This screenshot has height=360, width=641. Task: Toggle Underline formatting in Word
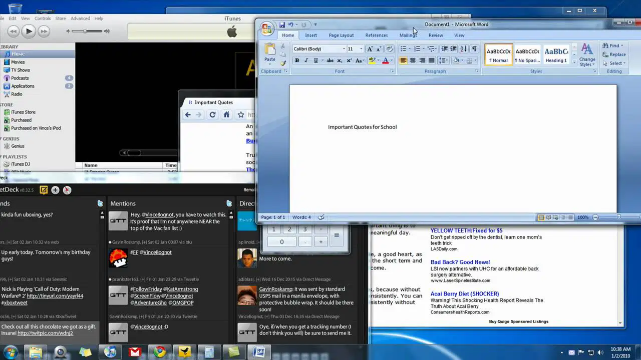[x=315, y=60]
